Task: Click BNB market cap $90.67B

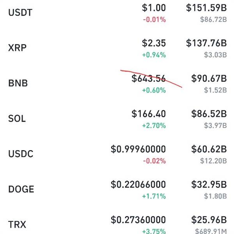Action: pyautogui.click(x=209, y=78)
